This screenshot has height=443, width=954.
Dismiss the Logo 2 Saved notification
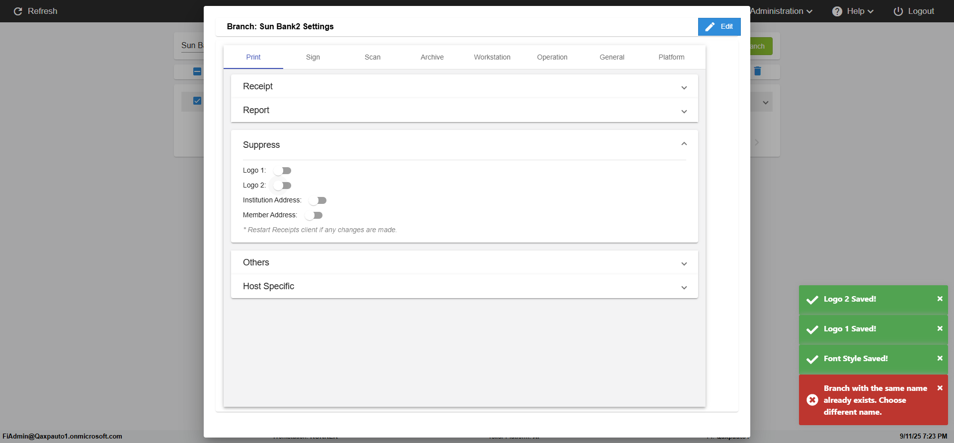[940, 299]
